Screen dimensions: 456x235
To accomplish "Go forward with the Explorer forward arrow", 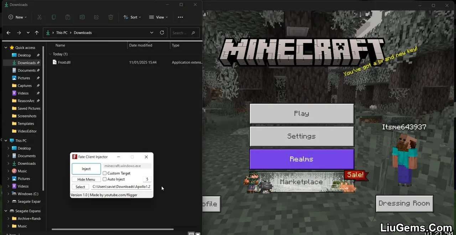I will (x=19, y=33).
